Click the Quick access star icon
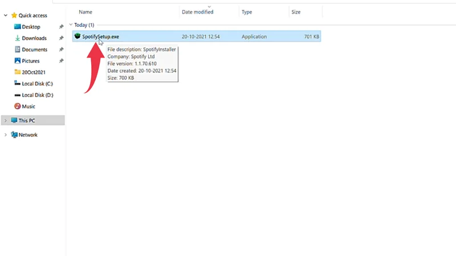 point(14,15)
